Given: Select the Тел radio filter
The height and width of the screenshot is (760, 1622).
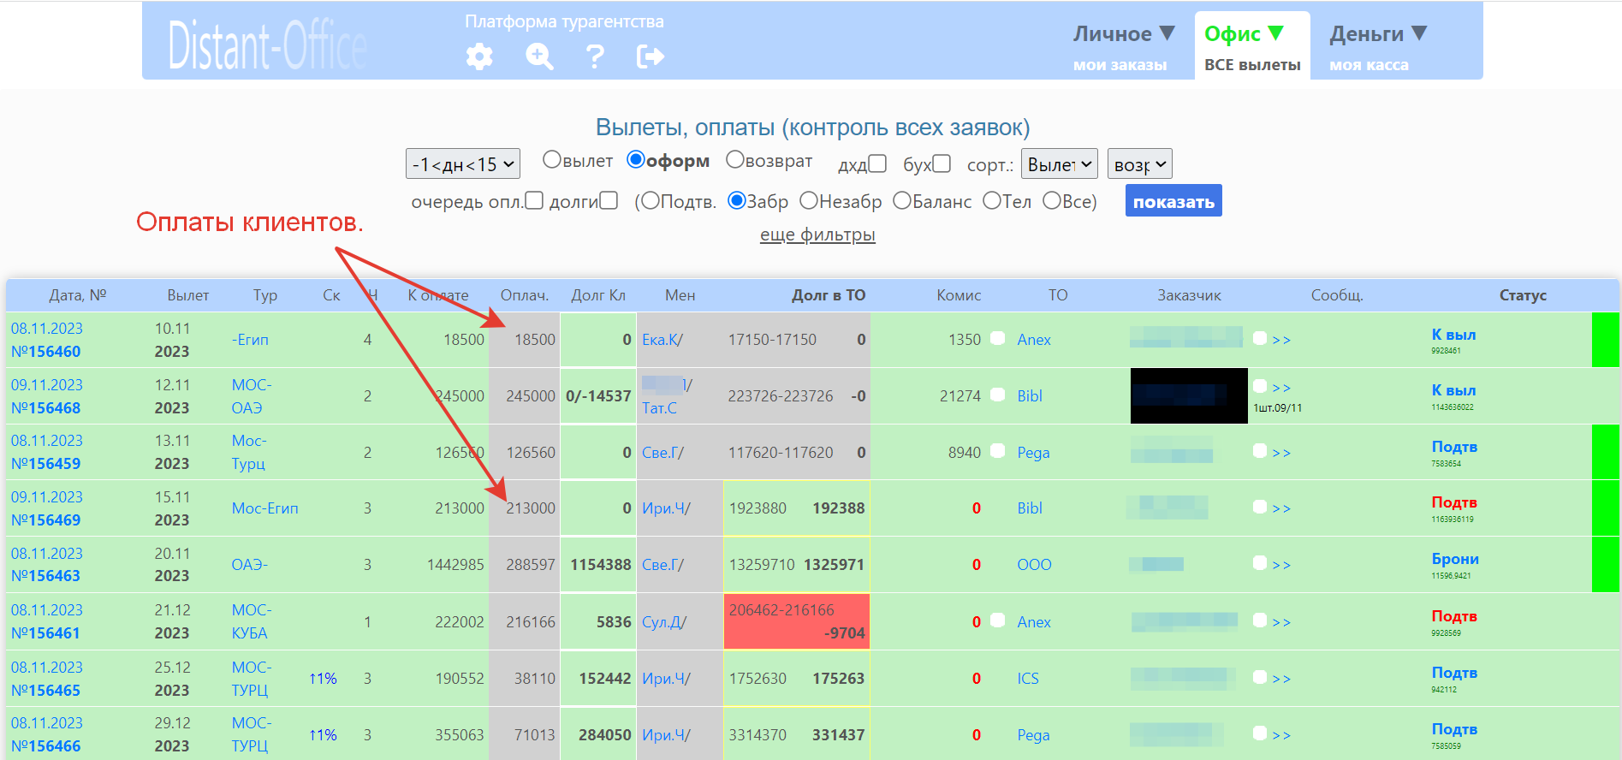Looking at the screenshot, I should click(992, 200).
